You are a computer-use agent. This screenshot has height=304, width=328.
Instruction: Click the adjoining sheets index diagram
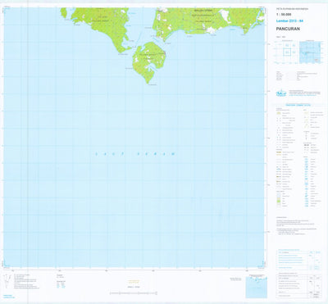[x=287, y=52]
